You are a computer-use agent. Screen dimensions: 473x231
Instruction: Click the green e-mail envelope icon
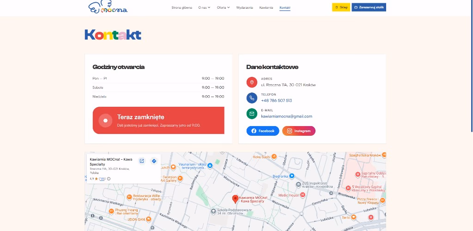coord(252,114)
